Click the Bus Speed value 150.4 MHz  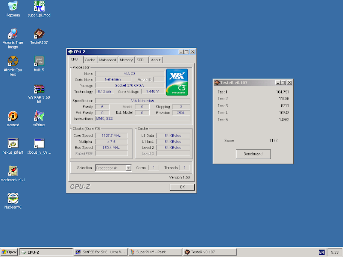point(111,148)
